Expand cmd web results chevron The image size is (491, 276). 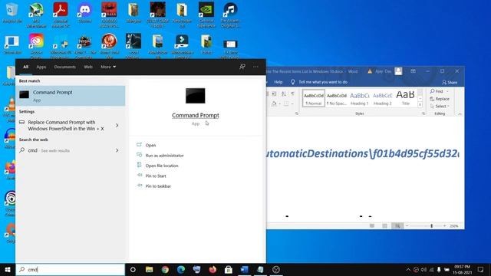[x=117, y=150]
